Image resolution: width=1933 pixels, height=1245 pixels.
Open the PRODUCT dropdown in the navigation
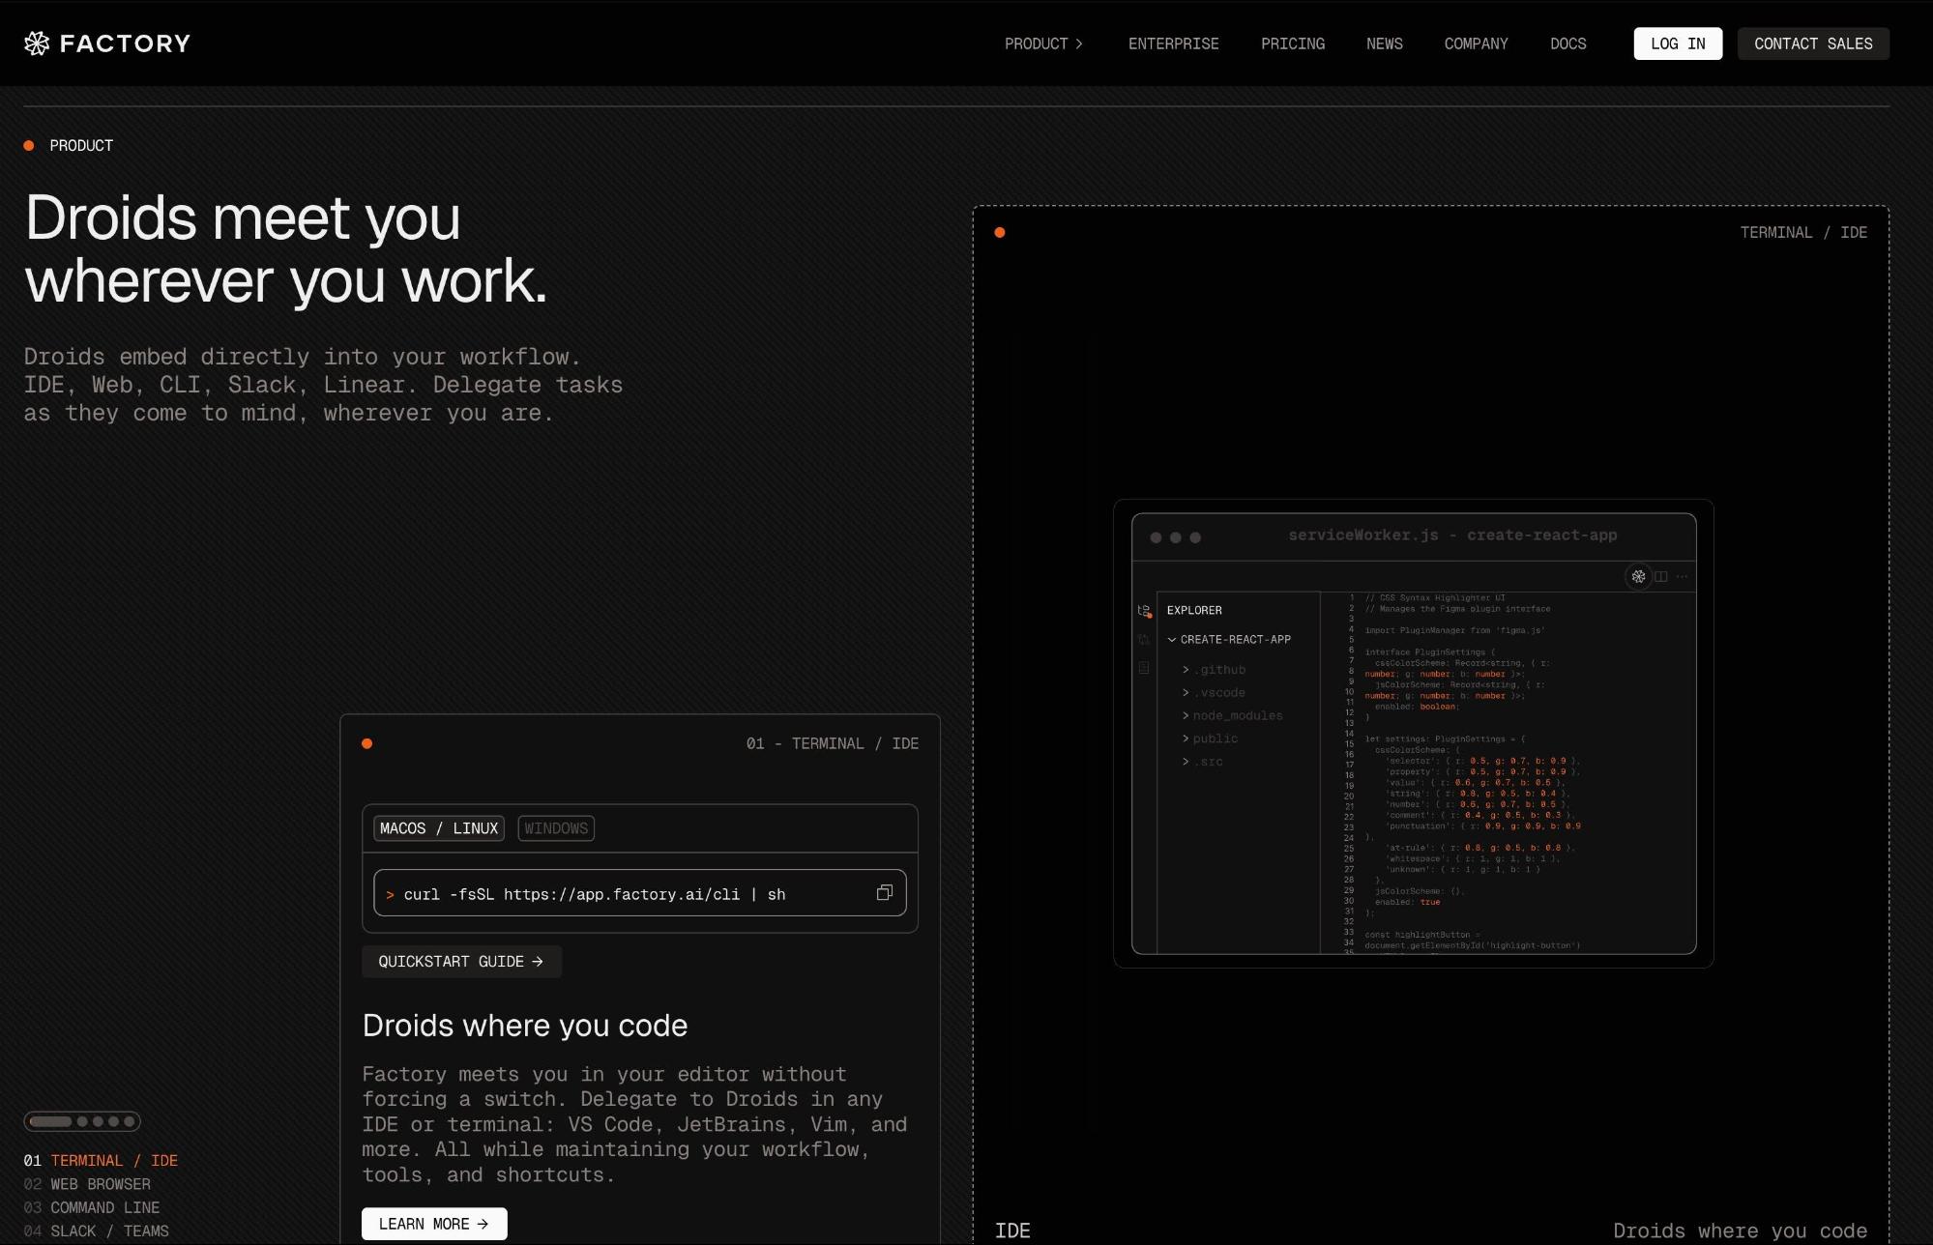pos(1043,43)
